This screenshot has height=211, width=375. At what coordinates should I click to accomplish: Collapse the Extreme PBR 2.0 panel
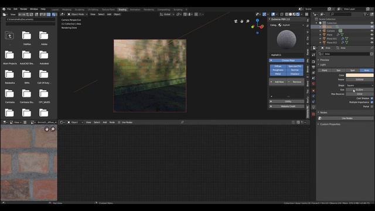click(270, 19)
